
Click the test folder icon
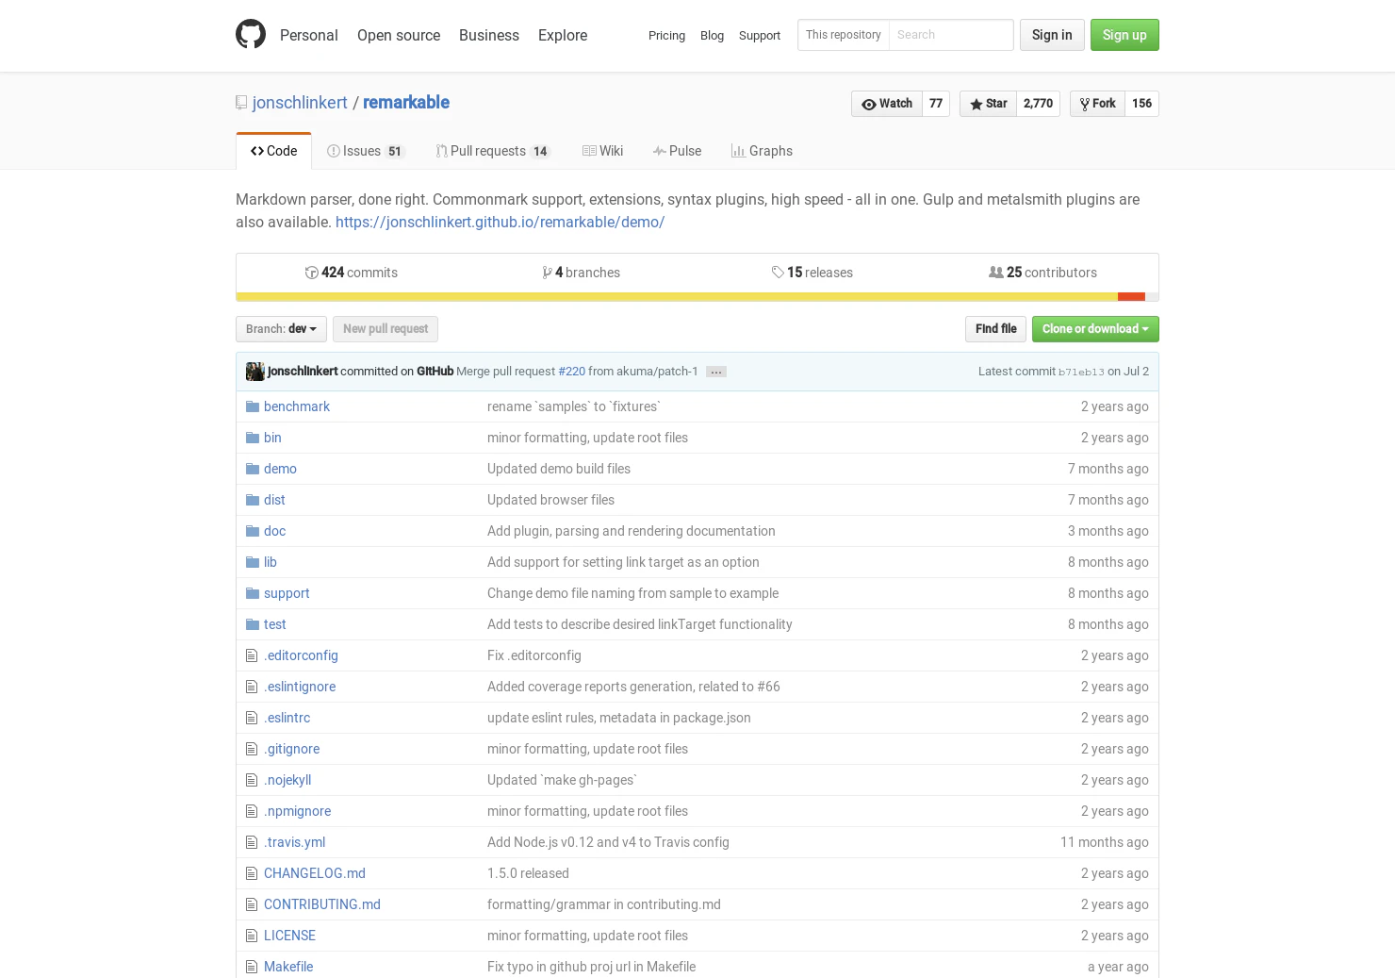tap(253, 624)
